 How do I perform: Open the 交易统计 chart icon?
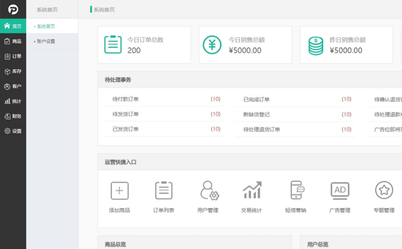[251, 191]
